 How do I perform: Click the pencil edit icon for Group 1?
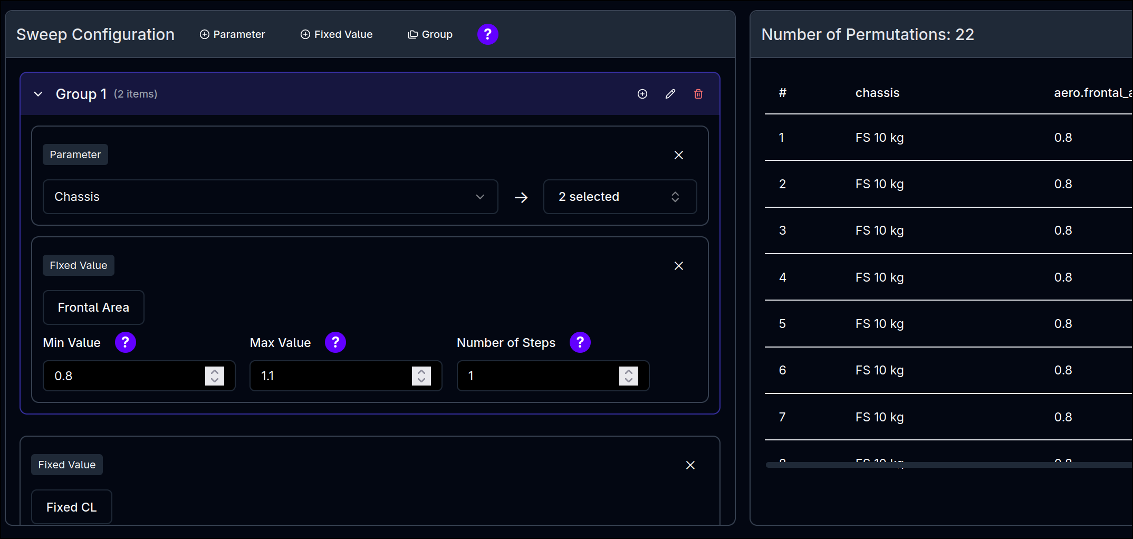point(670,94)
